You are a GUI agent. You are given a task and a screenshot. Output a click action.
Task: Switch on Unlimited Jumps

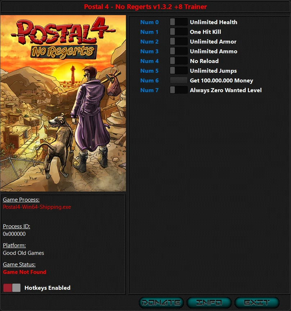tap(178, 71)
